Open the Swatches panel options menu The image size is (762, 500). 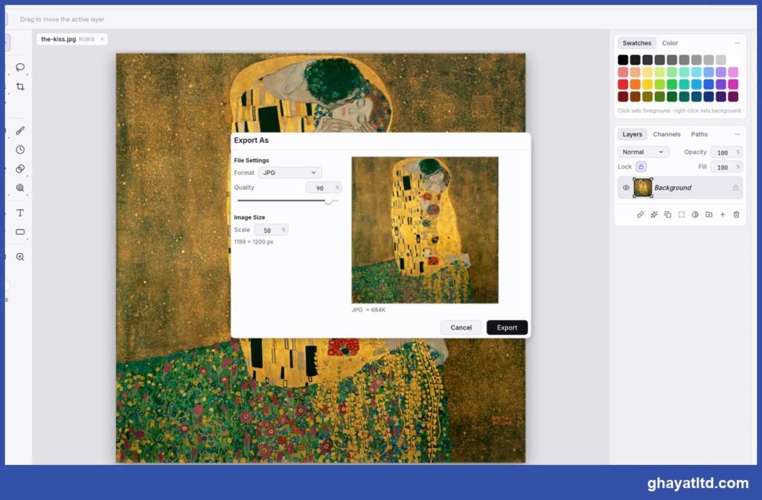(737, 42)
